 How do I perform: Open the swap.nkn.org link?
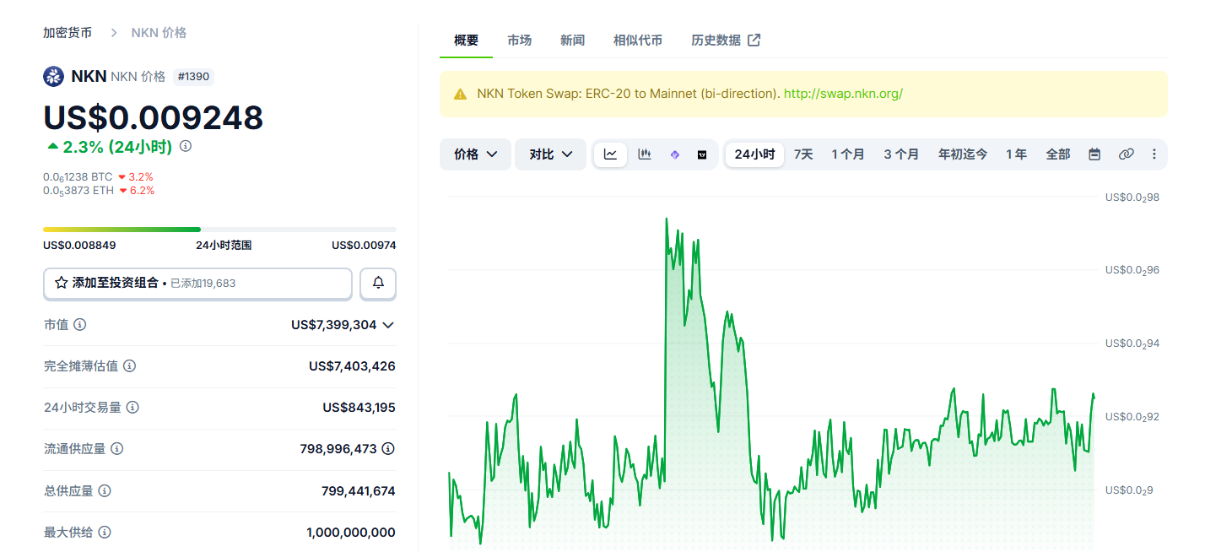[x=843, y=94]
